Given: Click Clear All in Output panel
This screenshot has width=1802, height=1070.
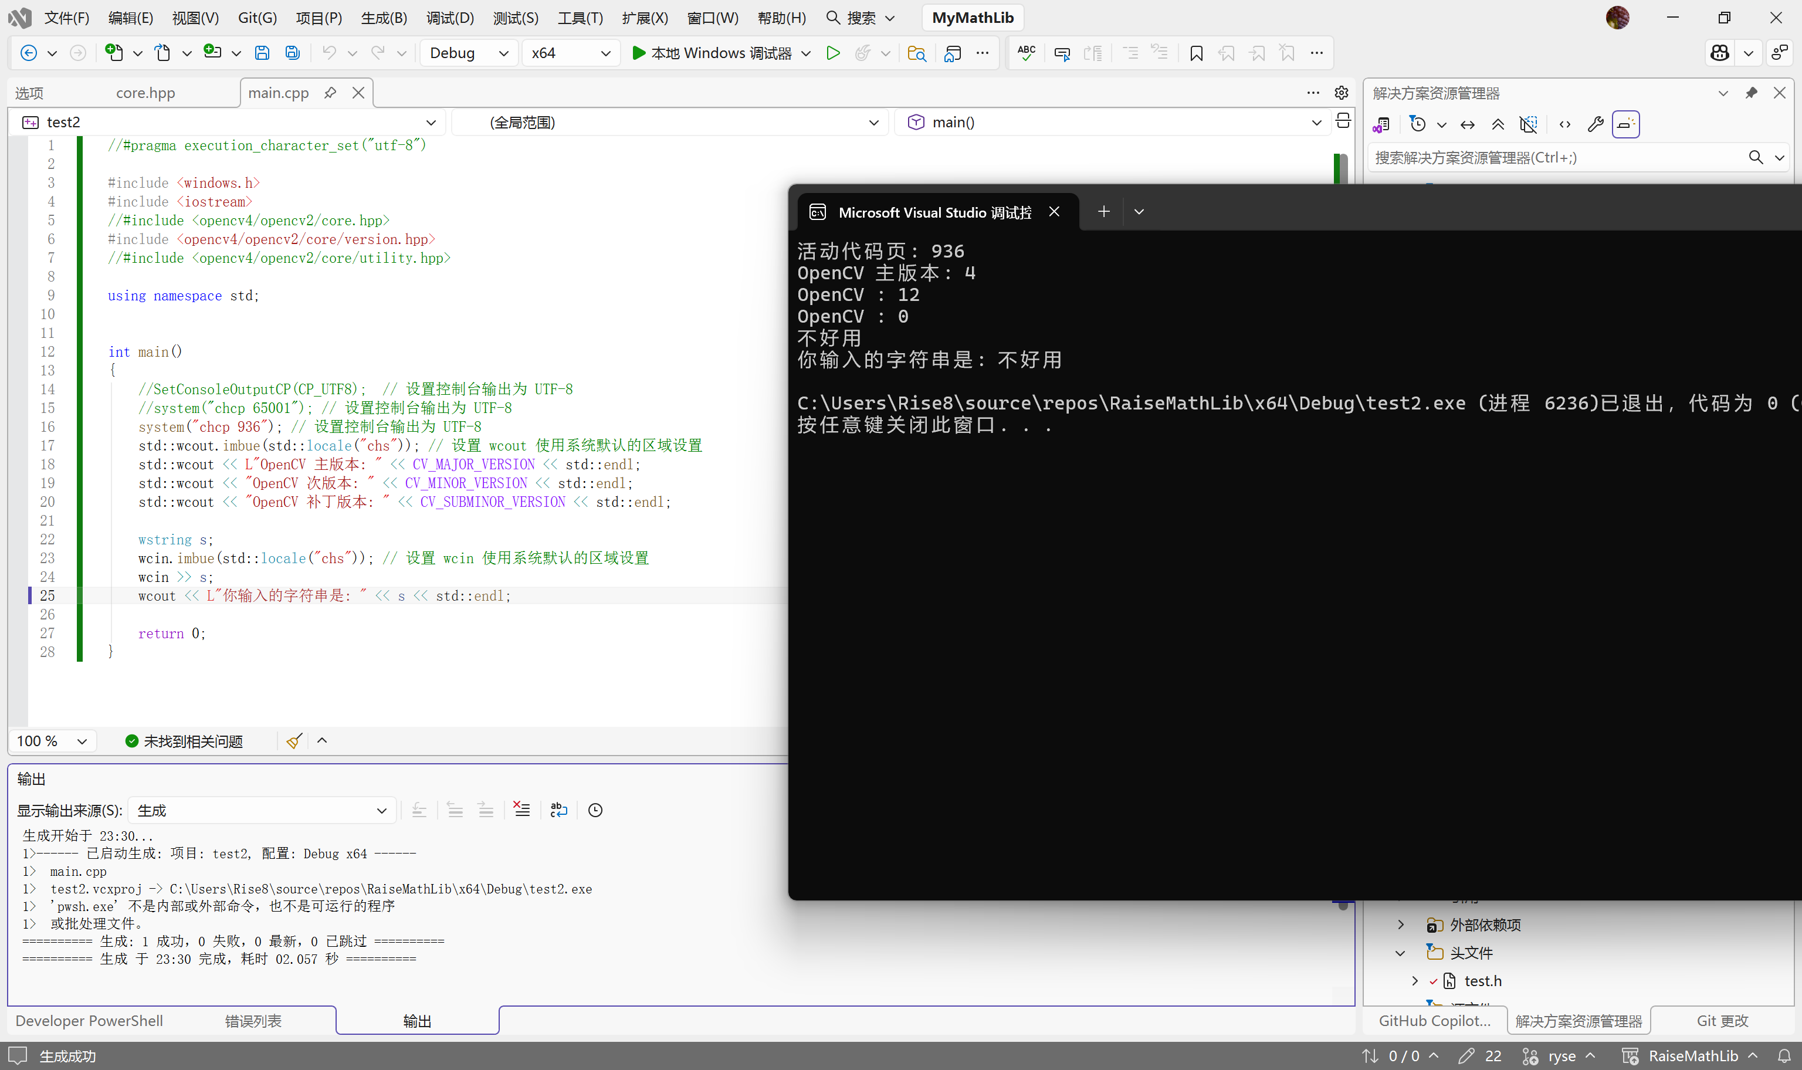Looking at the screenshot, I should point(521,810).
